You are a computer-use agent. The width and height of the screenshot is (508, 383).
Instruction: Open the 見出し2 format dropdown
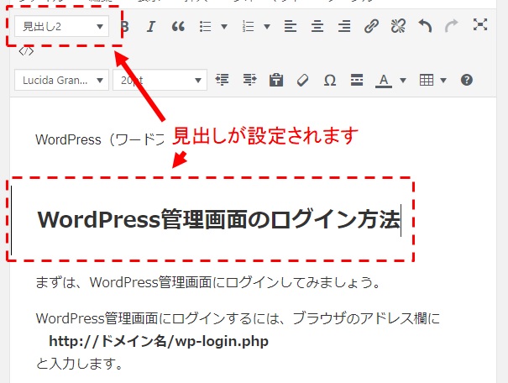click(61, 26)
